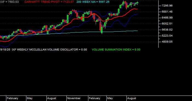Select the 4809.05 price axis label
Screen dimensions: 192x101
tap(167, 42)
